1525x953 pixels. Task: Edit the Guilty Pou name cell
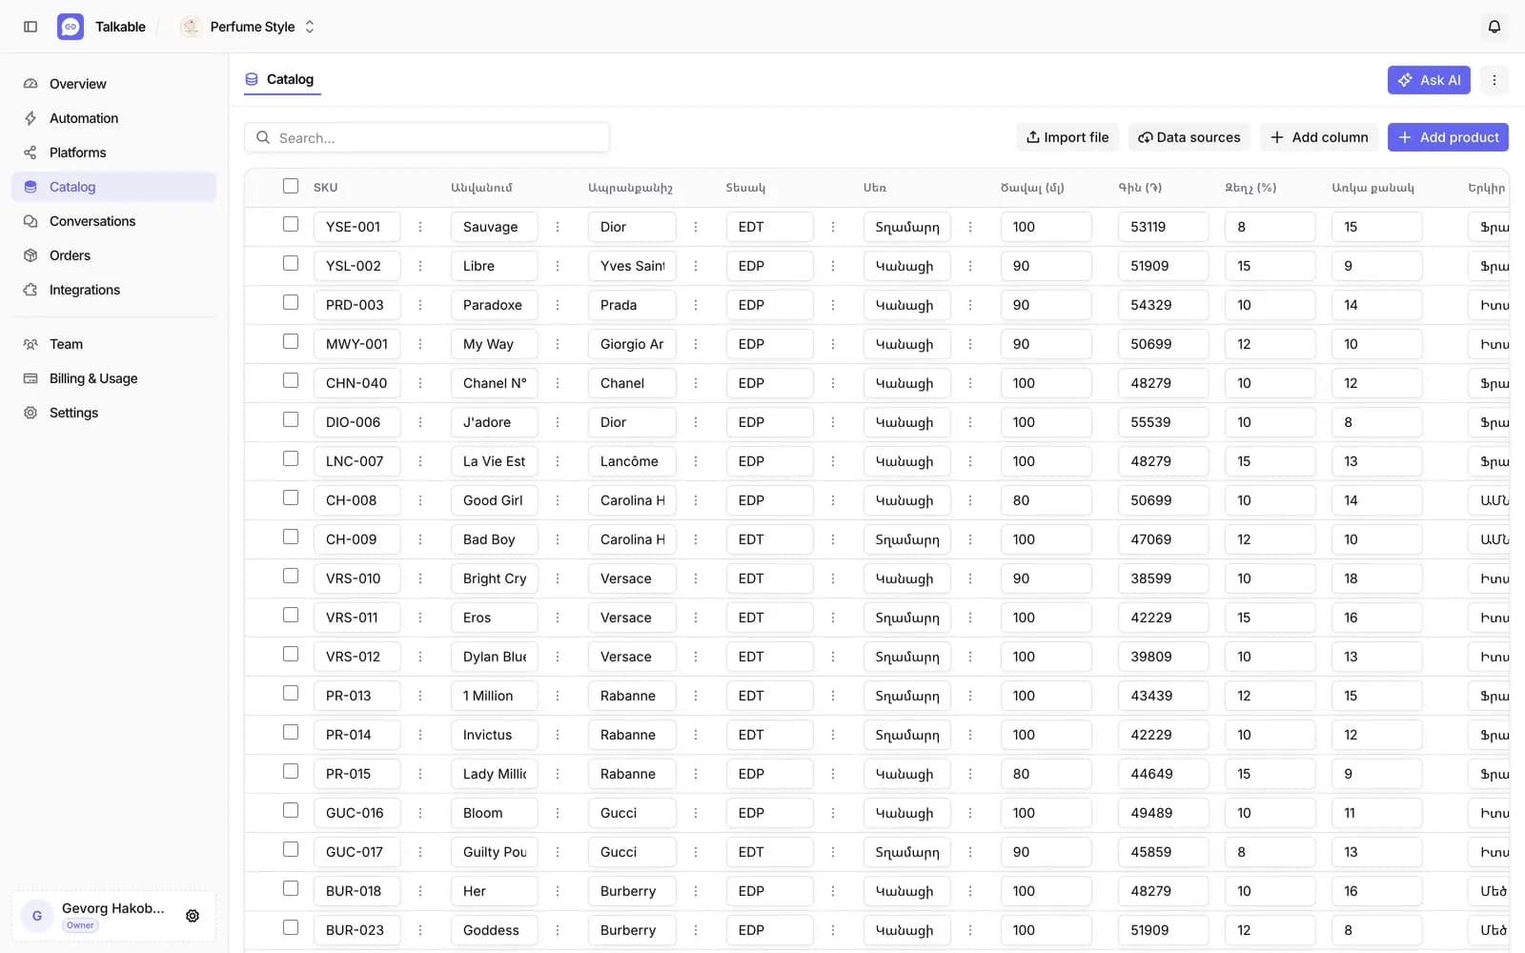pyautogui.click(x=495, y=852)
